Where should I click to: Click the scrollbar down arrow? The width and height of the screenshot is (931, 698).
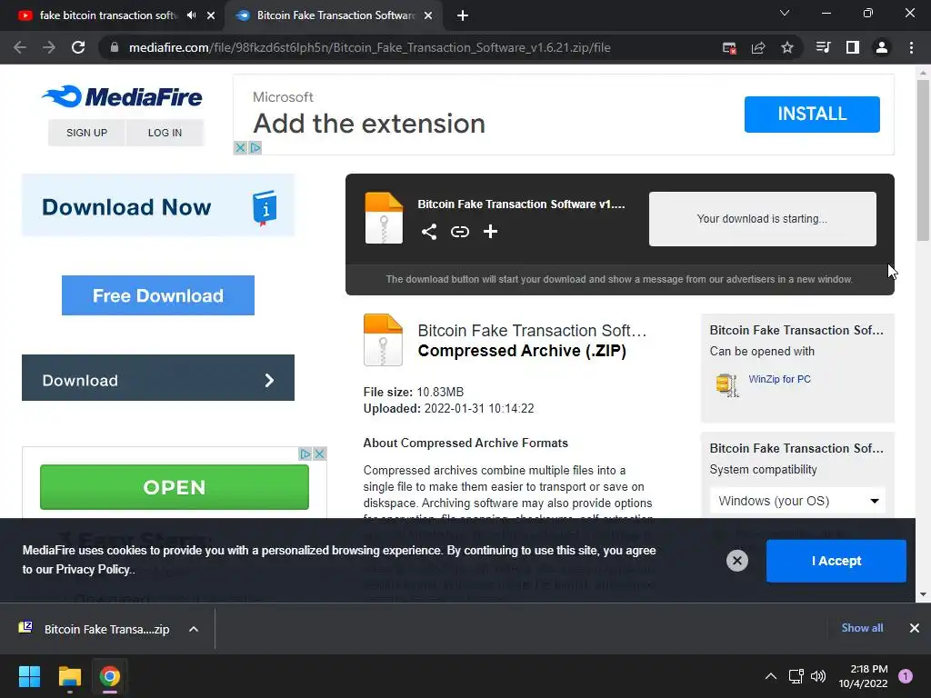click(923, 594)
